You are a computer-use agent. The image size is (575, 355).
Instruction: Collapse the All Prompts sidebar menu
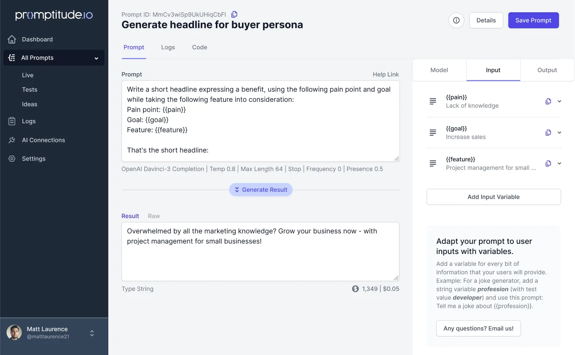[x=96, y=58]
